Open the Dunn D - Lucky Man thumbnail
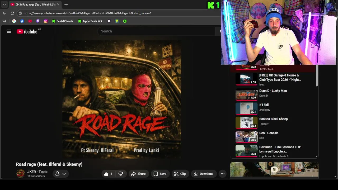 click(x=246, y=94)
